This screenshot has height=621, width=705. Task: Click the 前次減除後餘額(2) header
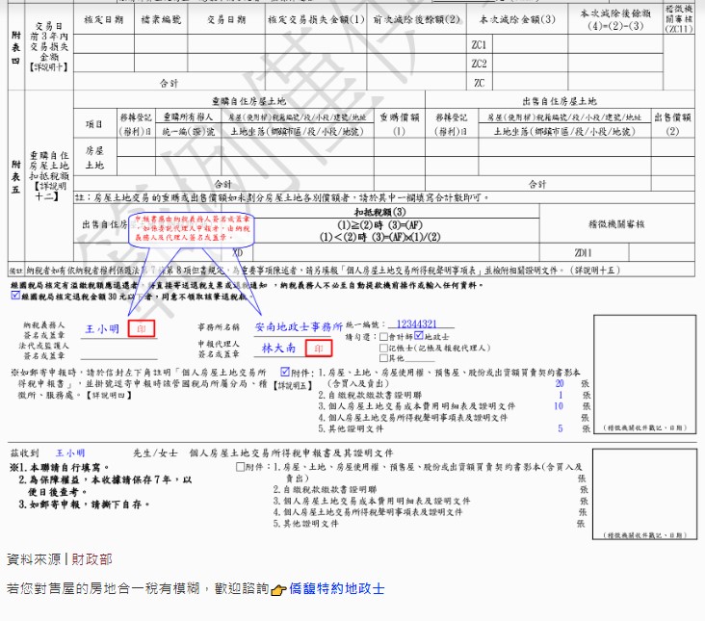417,20
